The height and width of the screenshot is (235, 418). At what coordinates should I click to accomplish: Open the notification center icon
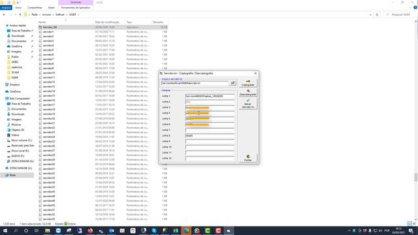pyautogui.click(x=411, y=230)
